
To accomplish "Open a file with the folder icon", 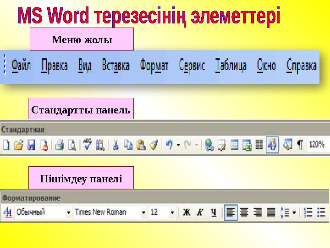I will click(19, 145).
